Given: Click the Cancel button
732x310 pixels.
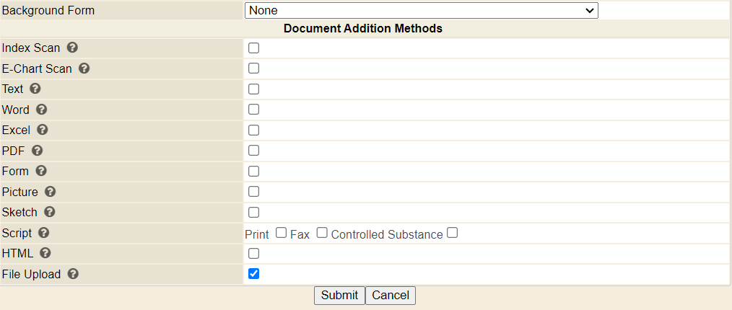Looking at the screenshot, I should [x=391, y=295].
